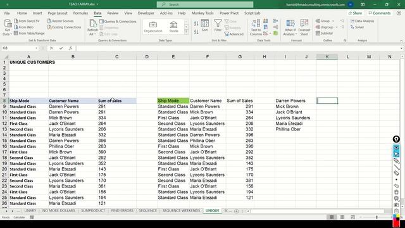Screen dimensions: 405x228
Task: Launch the Solver add-in
Action: pos(357,27)
